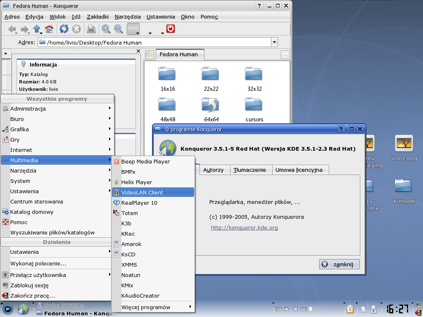Skip to next track in panel player
Screen dimensions: 423x317
click(304, 309)
